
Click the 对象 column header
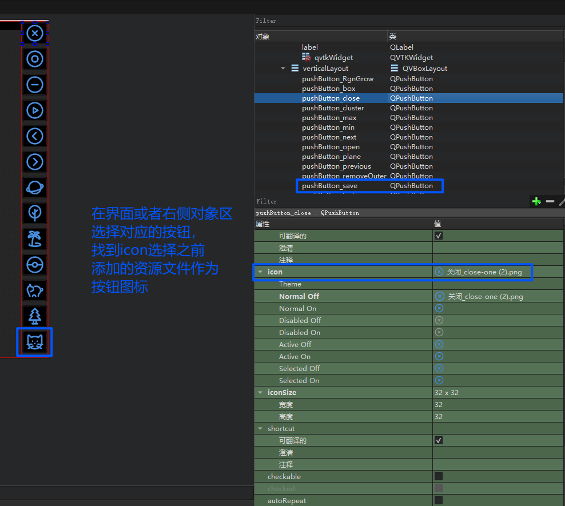[321, 37]
